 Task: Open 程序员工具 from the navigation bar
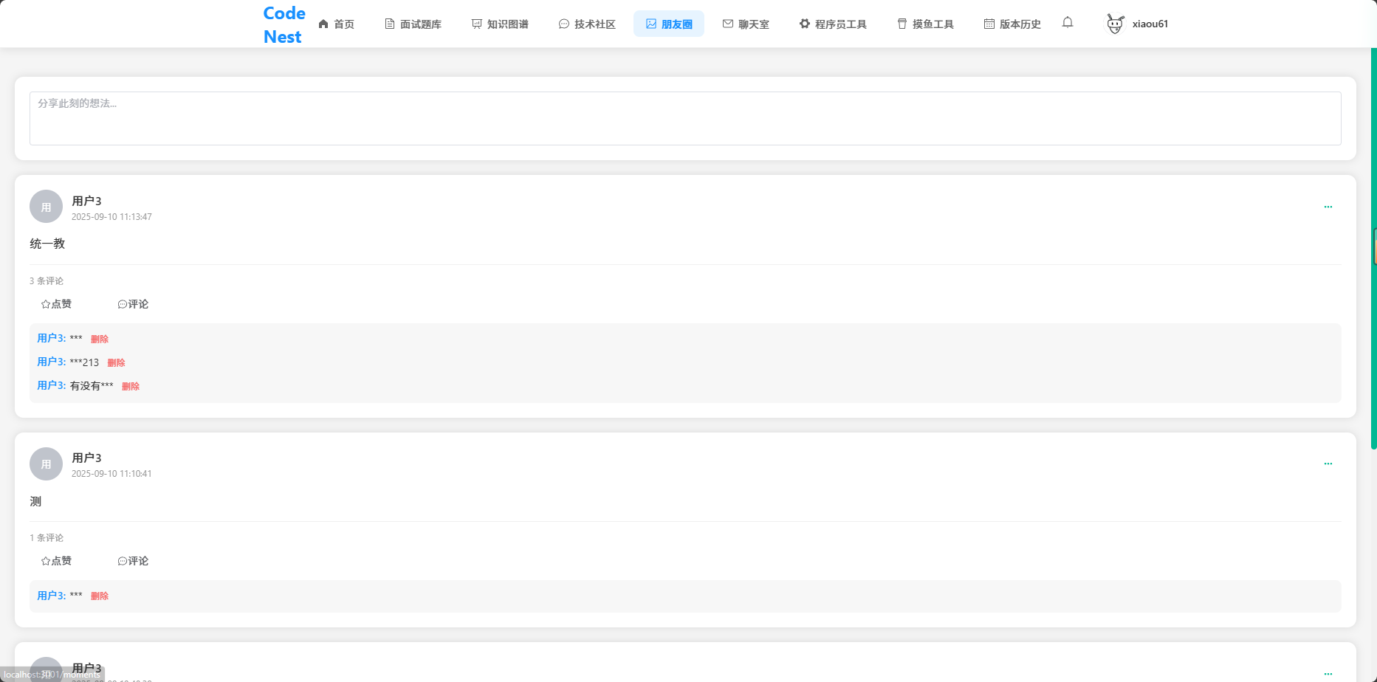(833, 24)
